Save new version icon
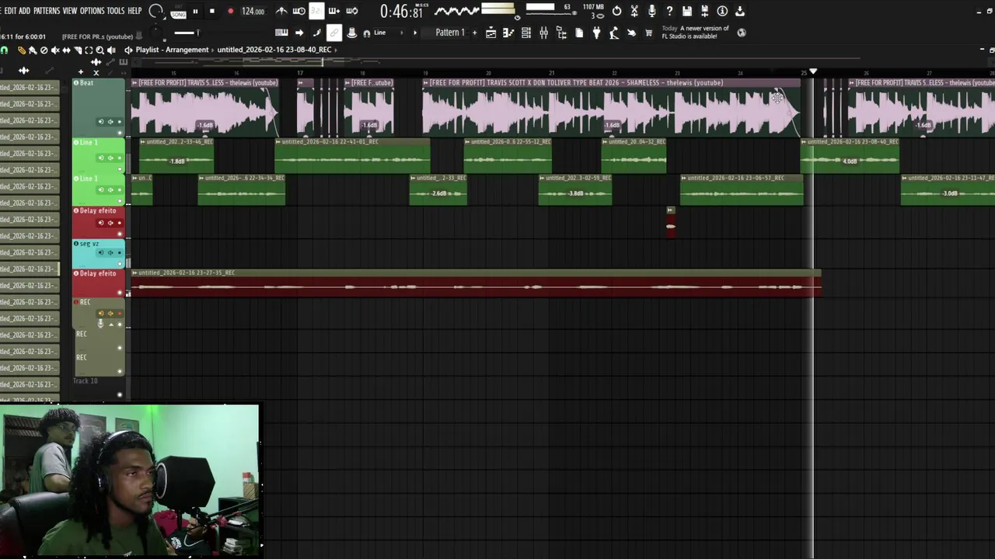This screenshot has width=995, height=559. click(x=705, y=11)
